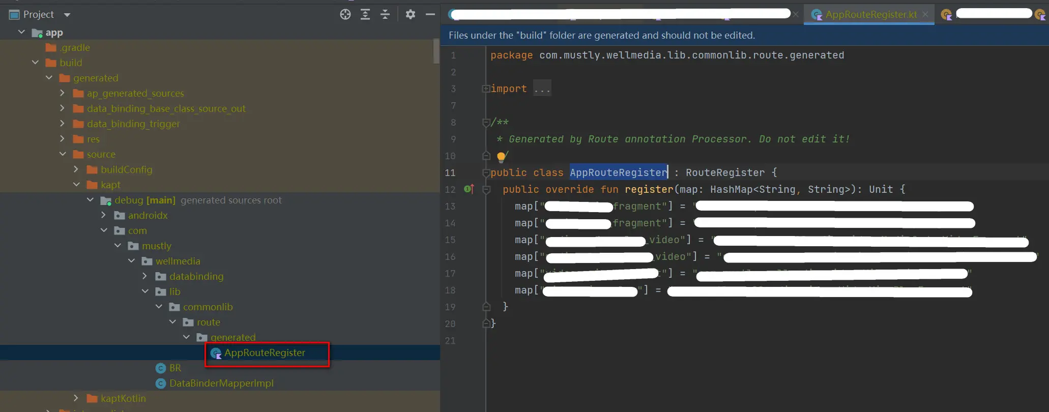Click the Project panel vertical scrollbar
Screen dimensions: 1049x412
[436, 51]
